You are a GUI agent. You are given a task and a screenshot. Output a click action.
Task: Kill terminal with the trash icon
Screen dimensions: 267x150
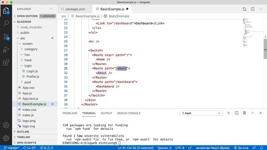tap(244, 113)
